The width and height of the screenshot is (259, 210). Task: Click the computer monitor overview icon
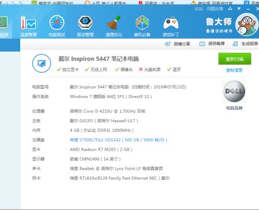pyautogui.click(x=41, y=63)
